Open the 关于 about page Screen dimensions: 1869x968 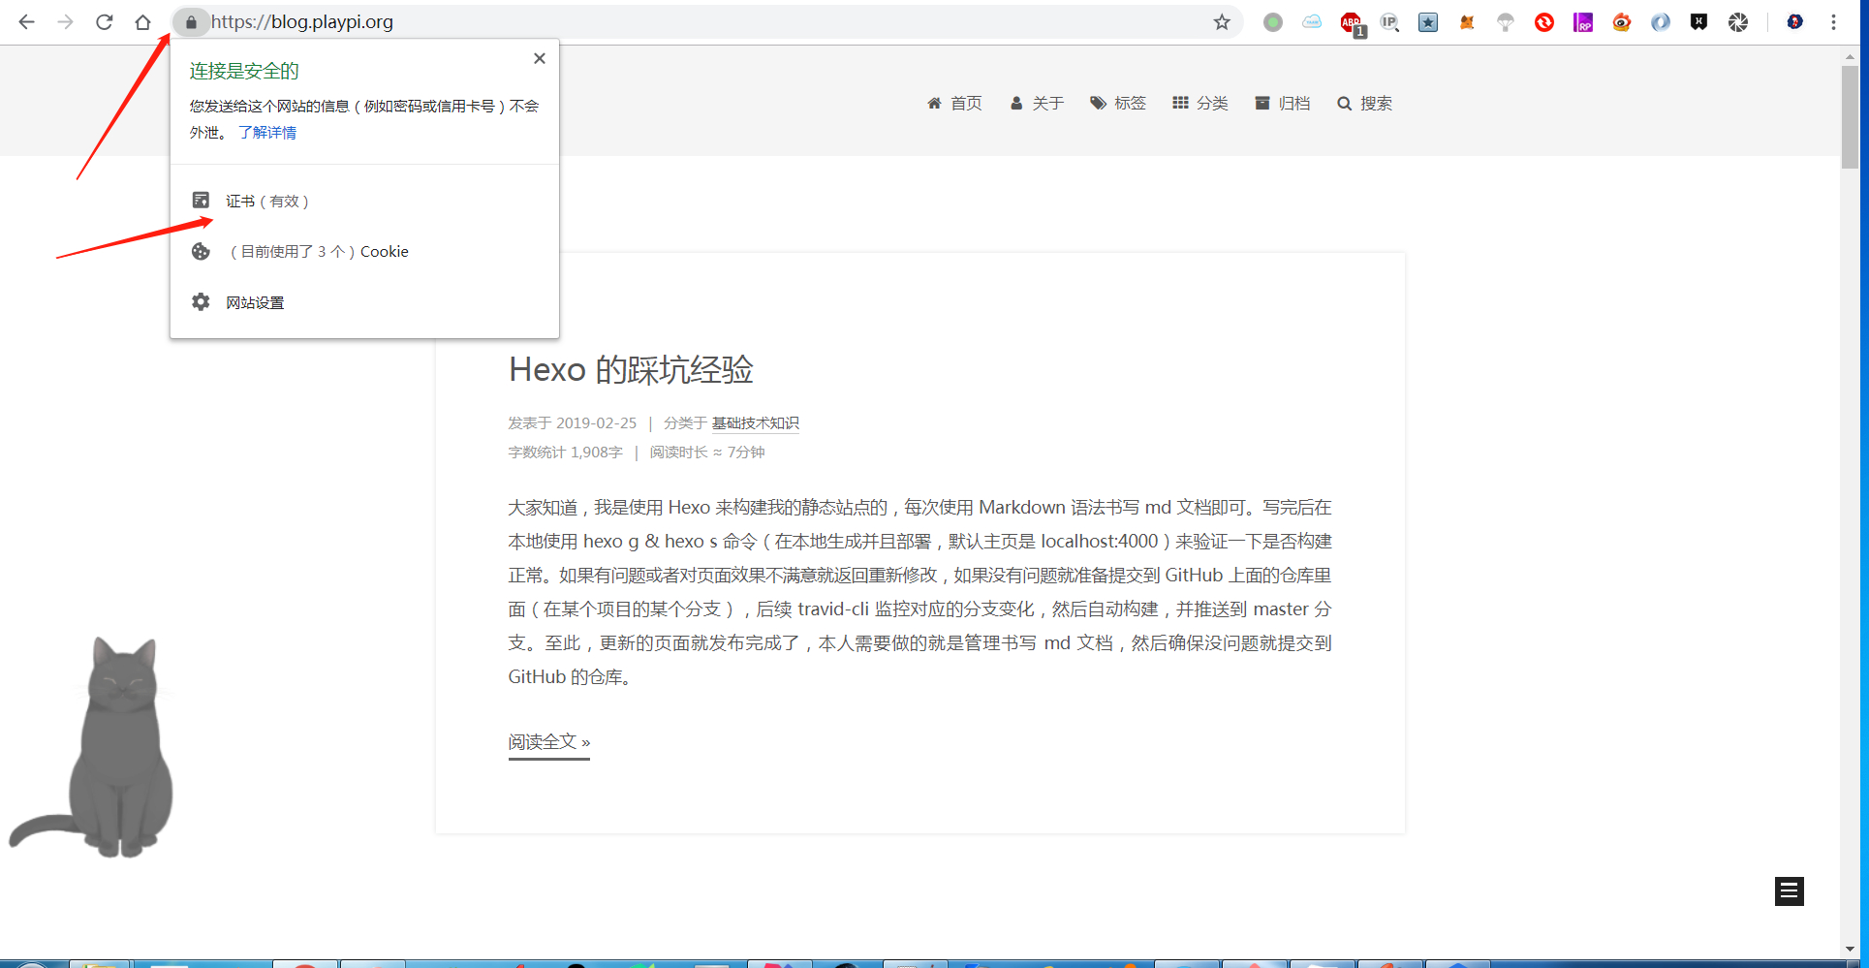click(1037, 103)
